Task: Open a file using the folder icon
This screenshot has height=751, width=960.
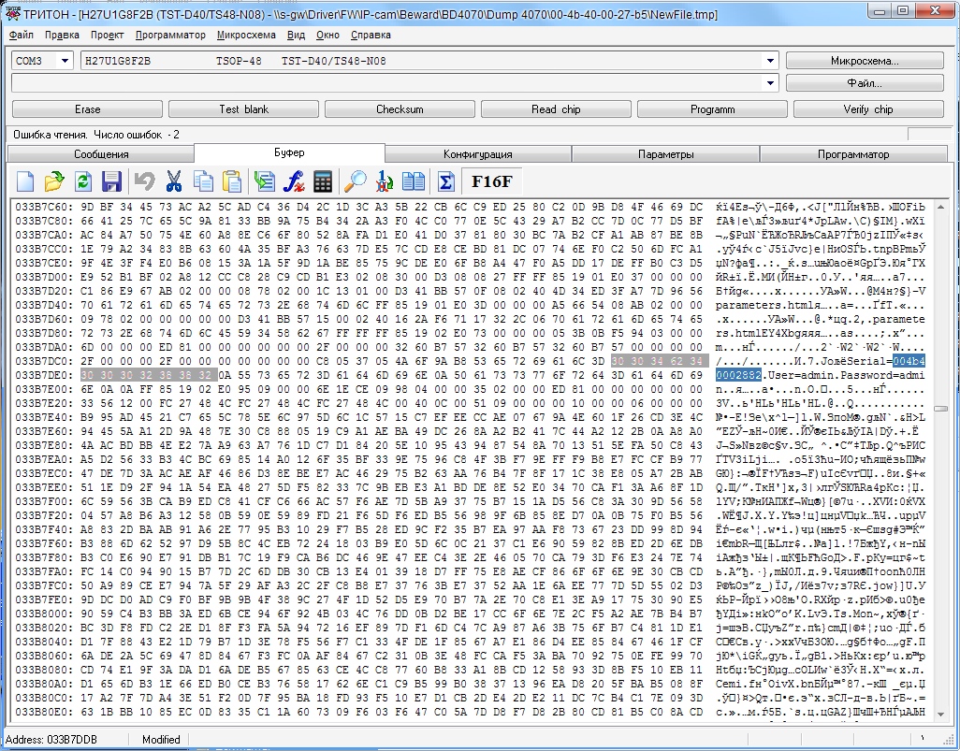Action: point(54,181)
